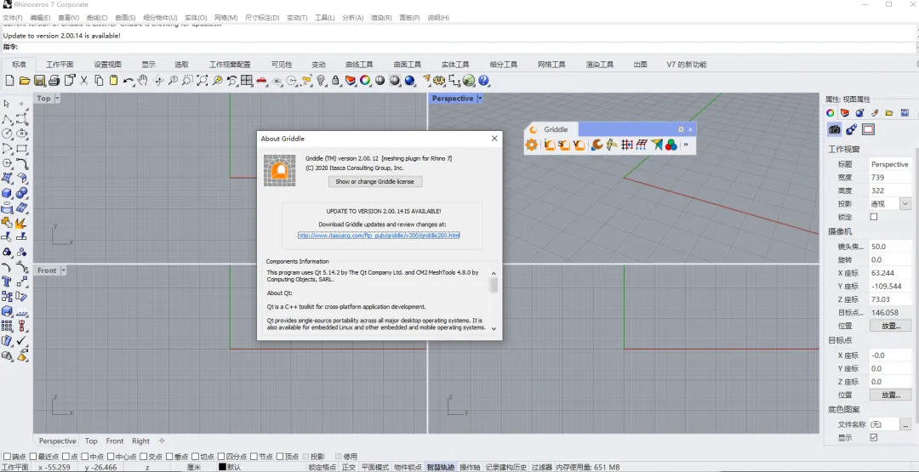The image size is (919, 472).
Task: Expand the 投影 projection dropdown
Action: pyautogui.click(x=905, y=204)
